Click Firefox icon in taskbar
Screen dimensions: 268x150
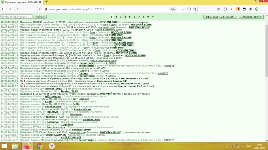(27, 146)
